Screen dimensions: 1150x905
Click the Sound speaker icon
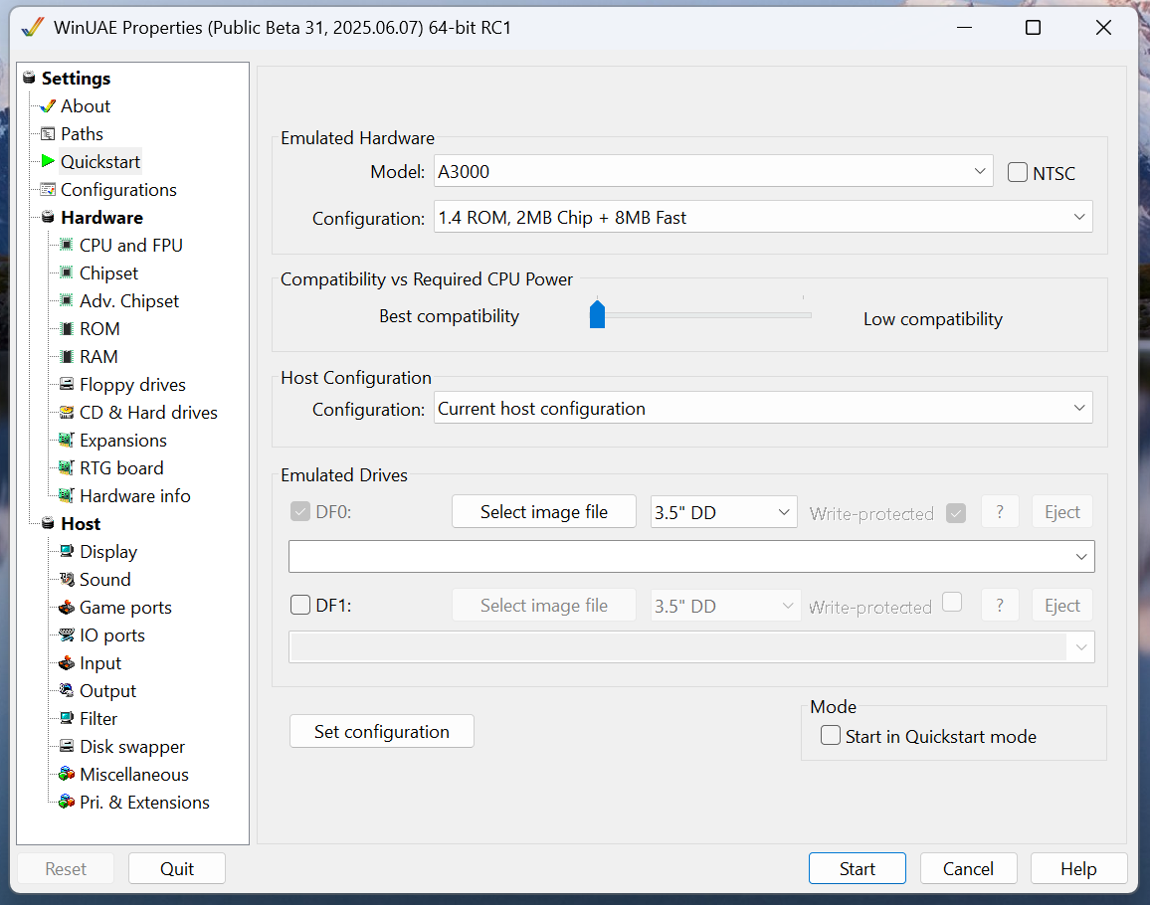point(66,580)
